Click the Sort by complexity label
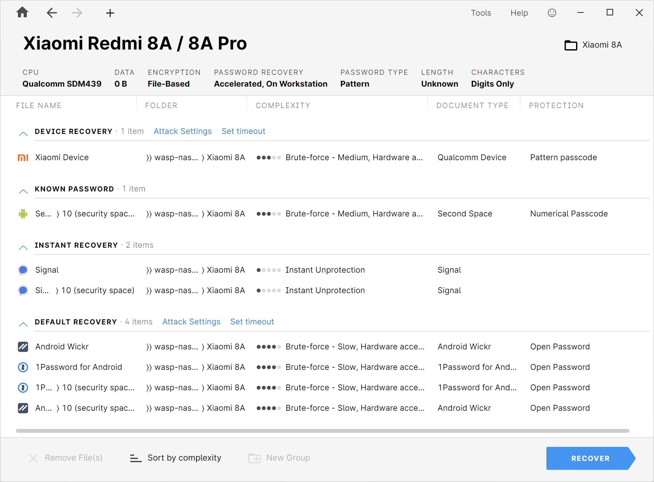This screenshot has height=482, width=654. tap(184, 458)
